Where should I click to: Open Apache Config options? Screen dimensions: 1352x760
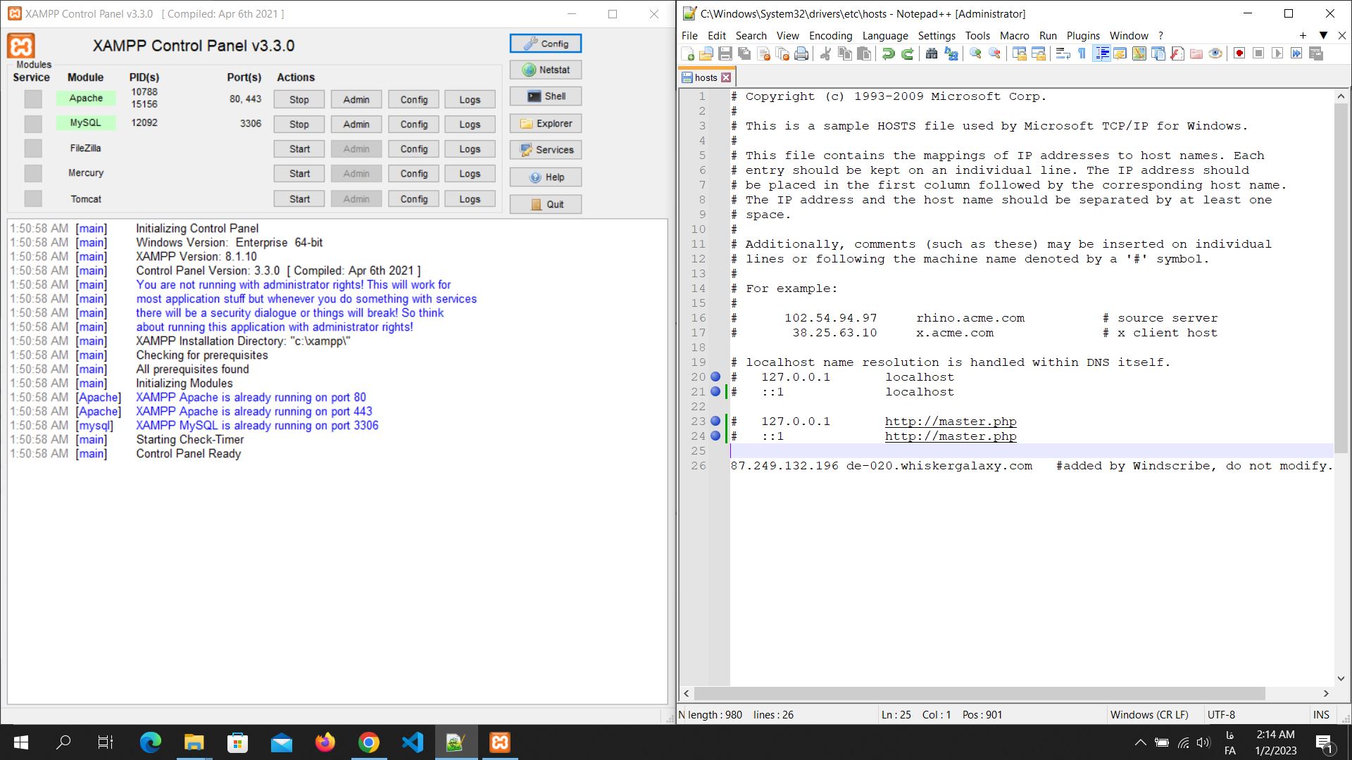click(x=414, y=99)
